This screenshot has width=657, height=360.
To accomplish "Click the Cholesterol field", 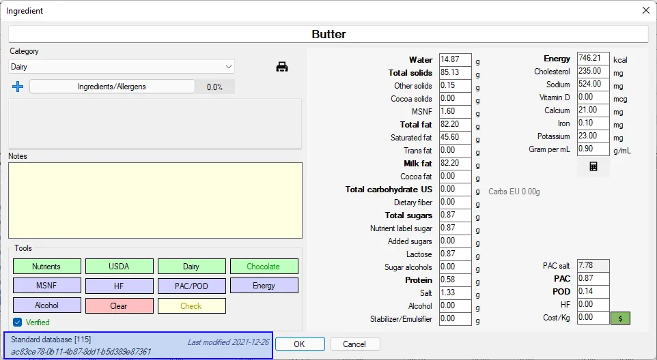I will 593,72.
